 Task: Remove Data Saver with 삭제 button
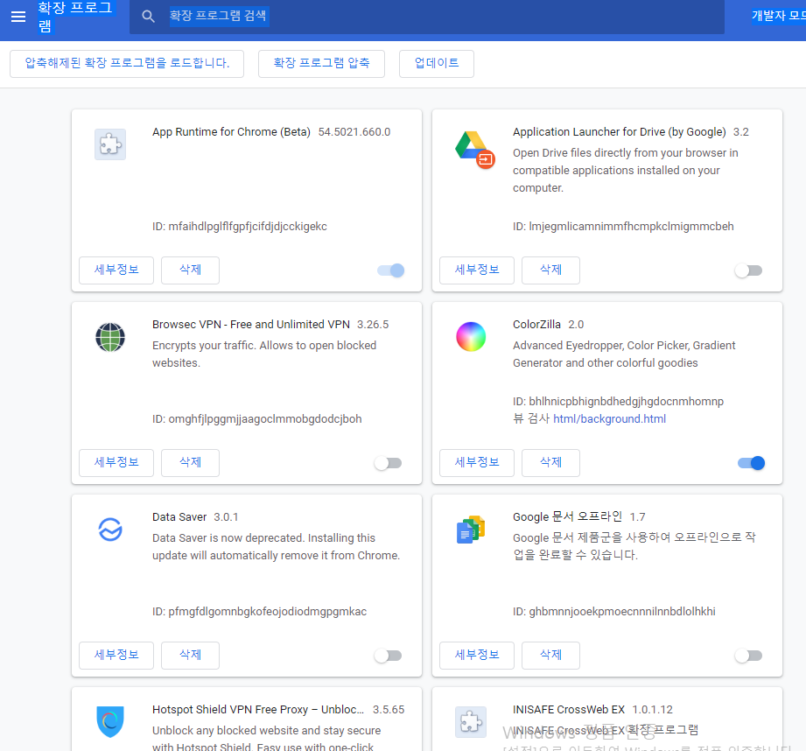[190, 655]
